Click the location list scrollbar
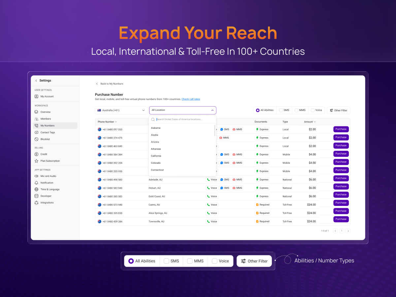The width and height of the screenshot is (396, 297). [x=215, y=131]
